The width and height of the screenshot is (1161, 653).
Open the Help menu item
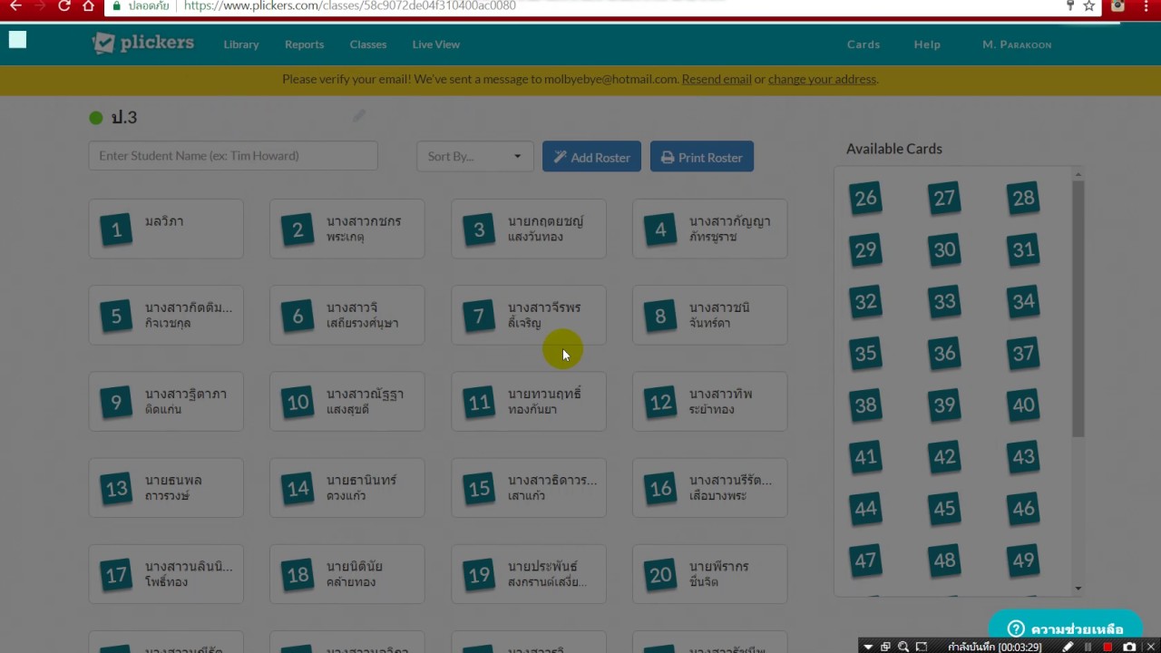pyautogui.click(x=927, y=44)
